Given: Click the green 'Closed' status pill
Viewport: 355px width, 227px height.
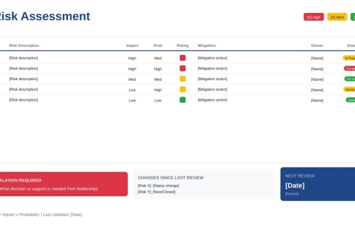Looking at the screenshot, I should click(x=350, y=100).
